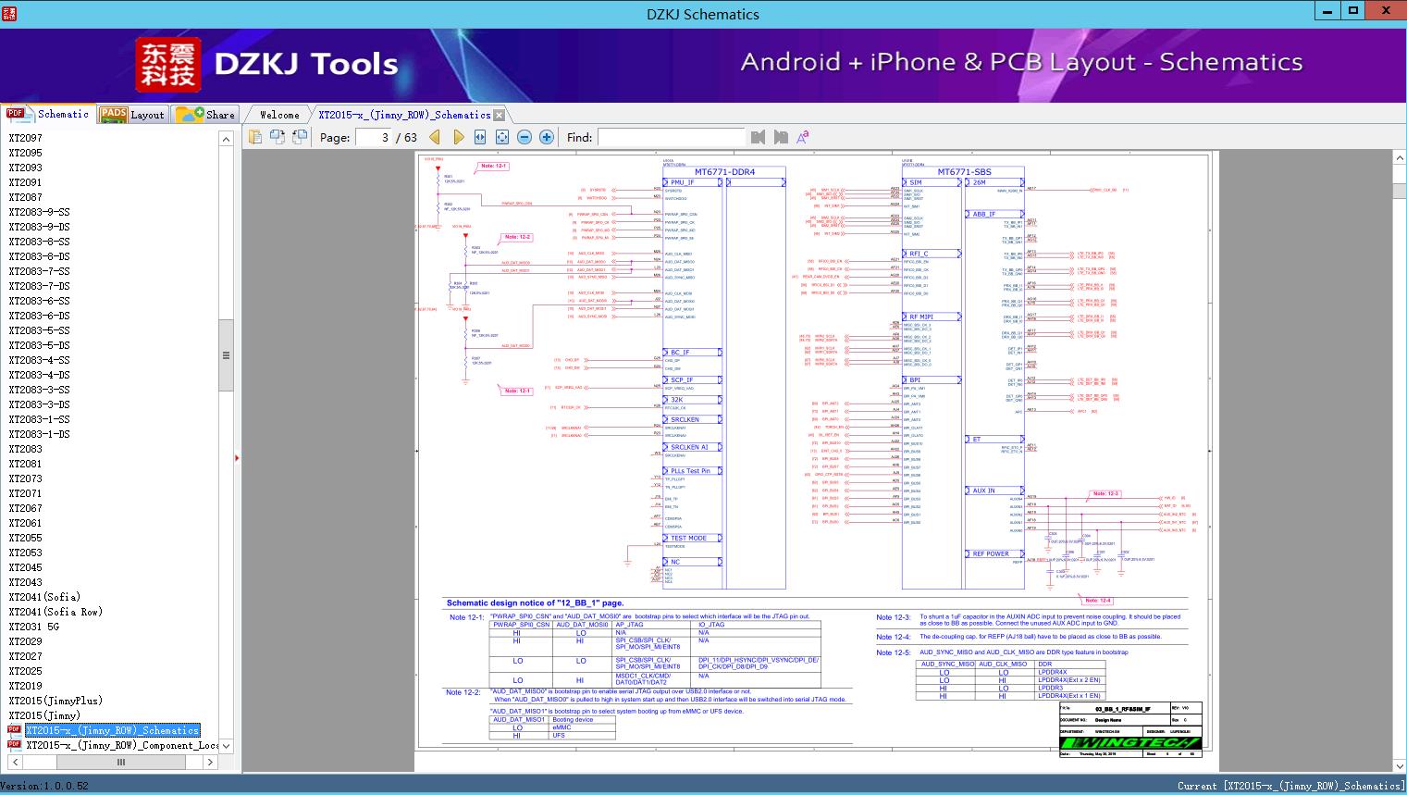Close the XT2015-x_(Jimny_ROW)_Schematics tab

(500, 115)
